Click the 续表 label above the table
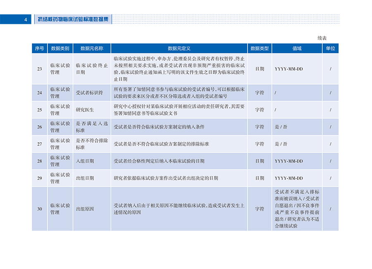This screenshot has width=372, height=269. 322,38
